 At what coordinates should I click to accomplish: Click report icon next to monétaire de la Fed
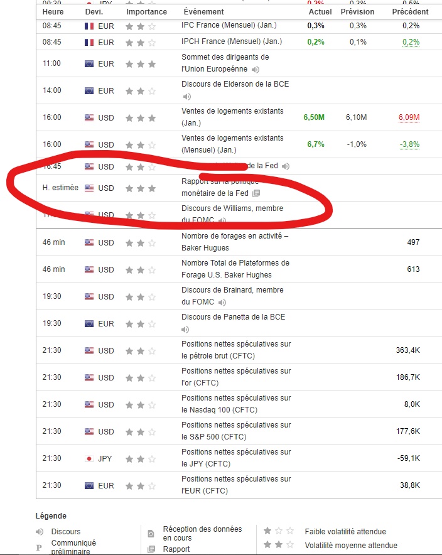[256, 193]
